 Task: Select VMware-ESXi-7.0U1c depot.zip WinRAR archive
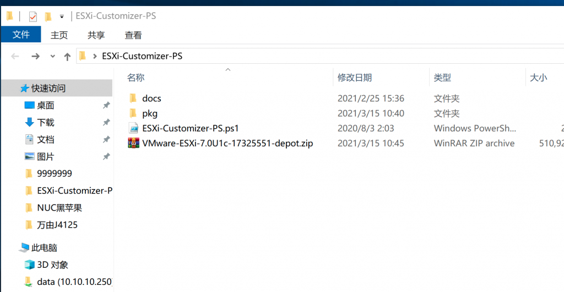coord(227,144)
